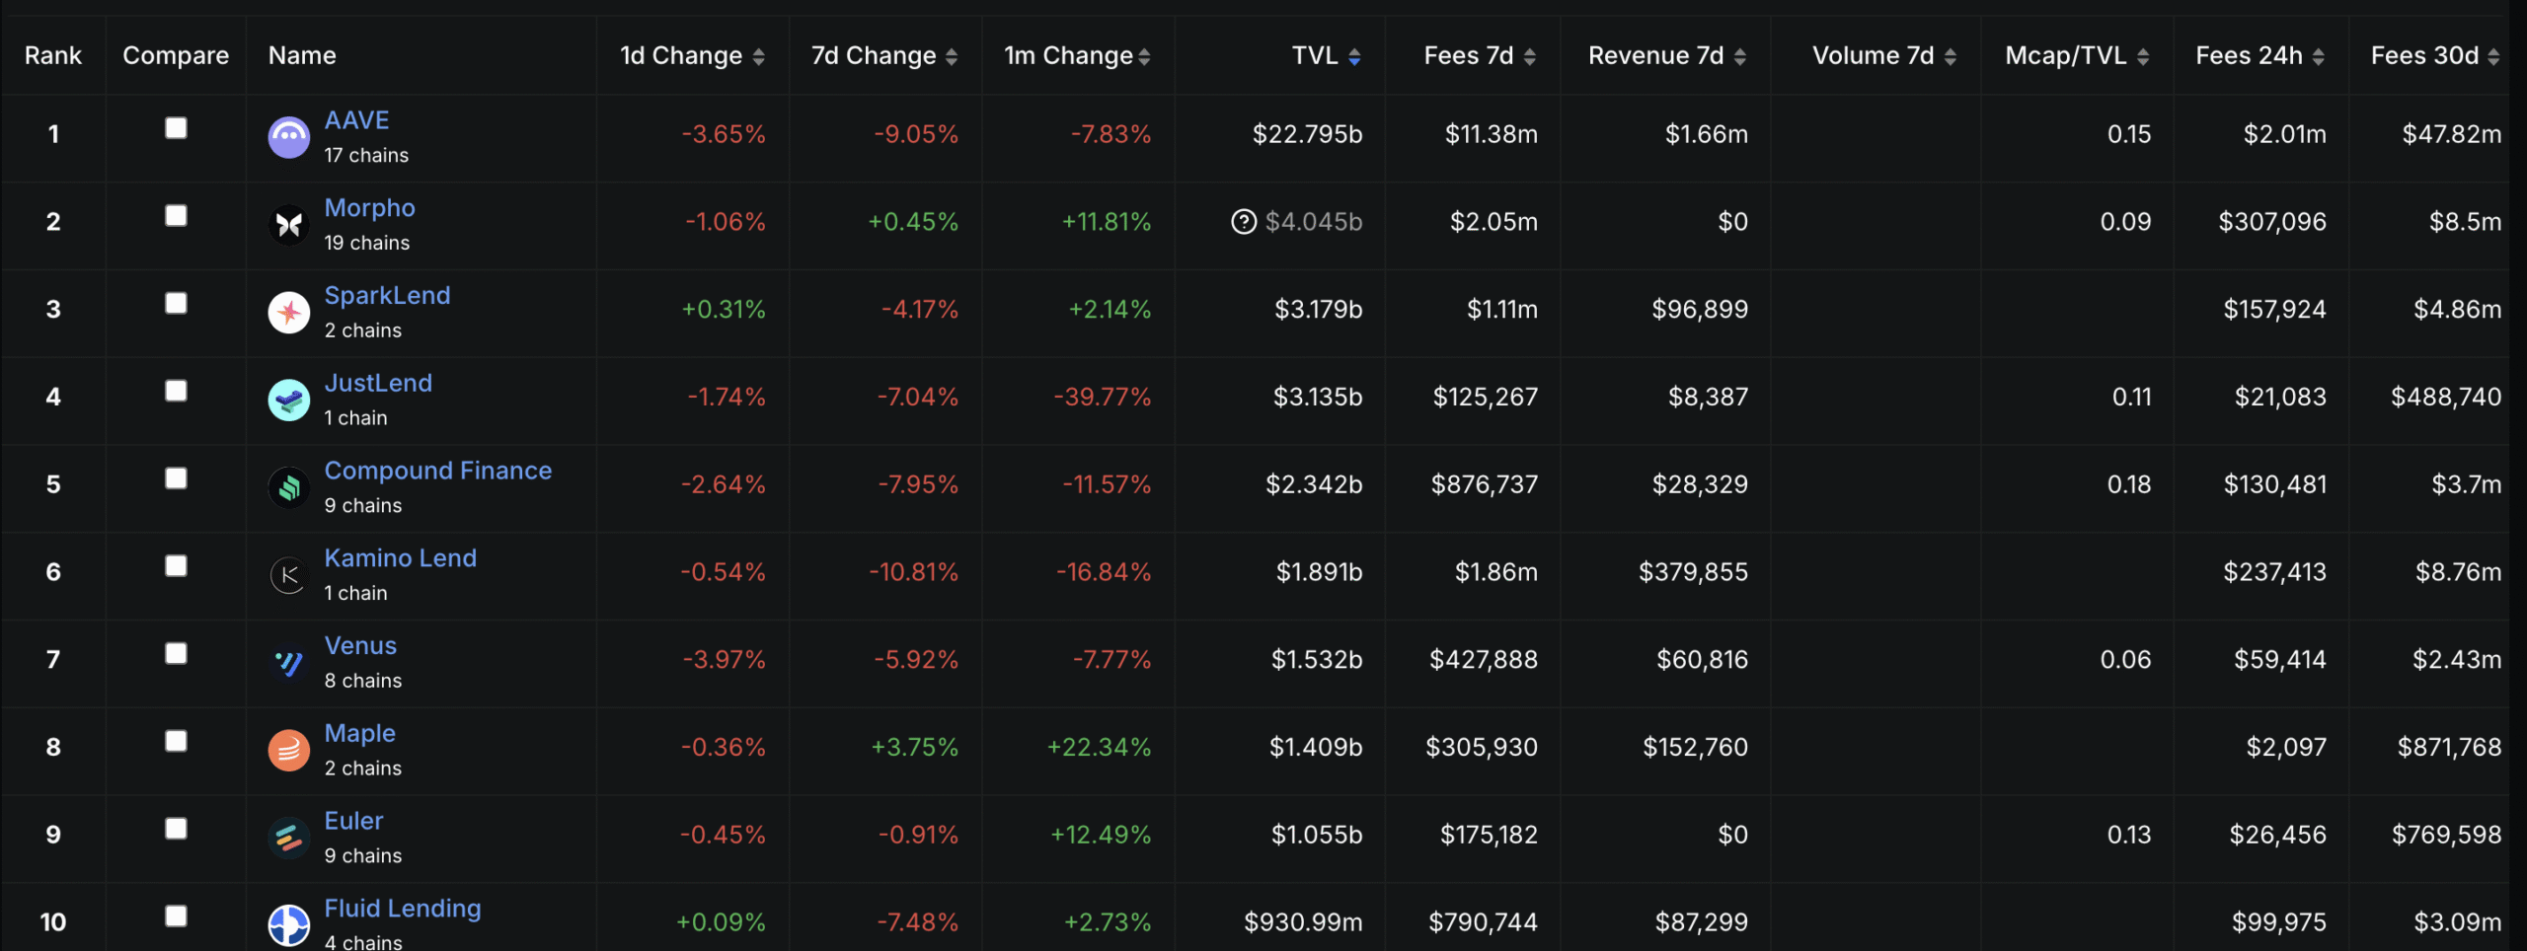Image resolution: width=2527 pixels, height=951 pixels.
Task: Click JustLend's 1m change -39.77%
Action: (1102, 398)
